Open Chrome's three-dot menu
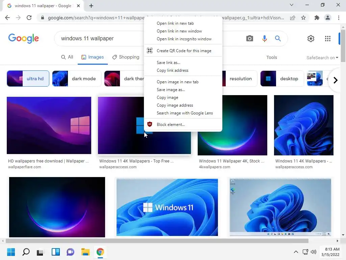 tap(339, 18)
